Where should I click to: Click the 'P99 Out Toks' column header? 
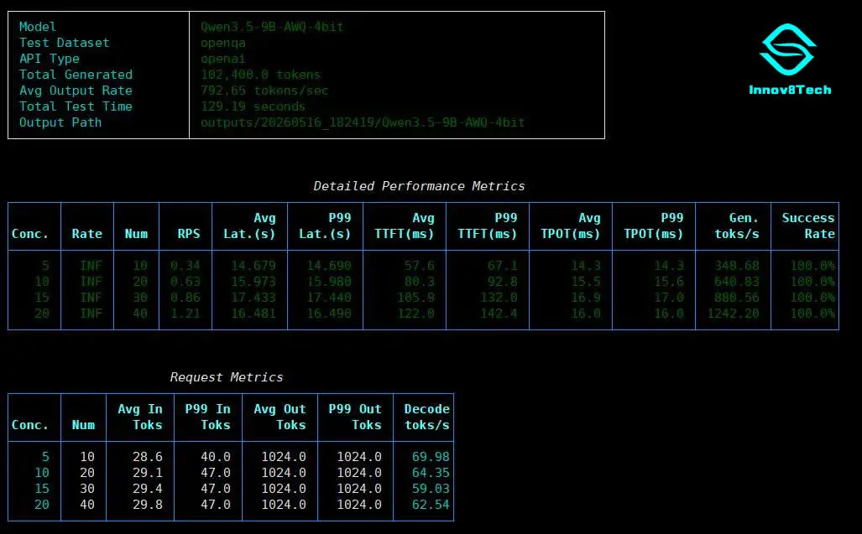355,417
